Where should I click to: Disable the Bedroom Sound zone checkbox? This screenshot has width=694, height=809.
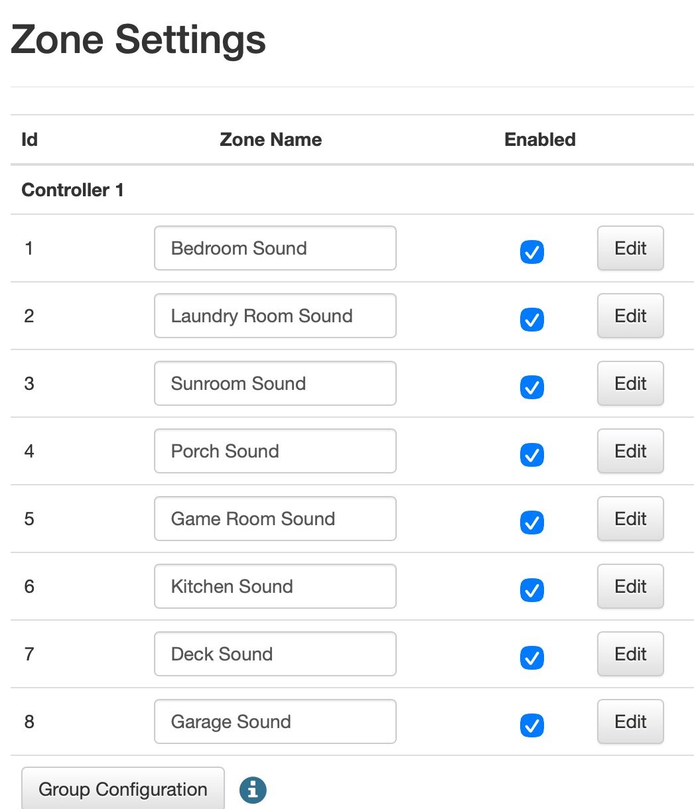(x=532, y=253)
